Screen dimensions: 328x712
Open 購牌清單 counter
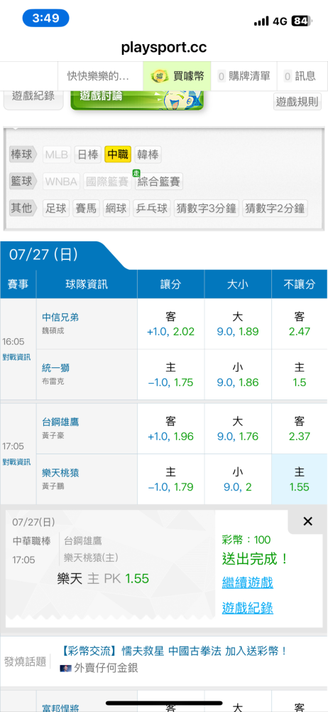(x=244, y=76)
